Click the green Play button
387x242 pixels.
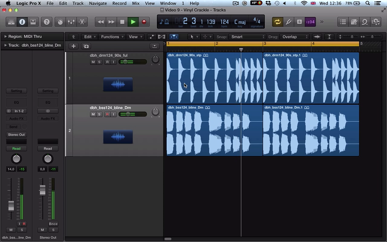(133, 22)
